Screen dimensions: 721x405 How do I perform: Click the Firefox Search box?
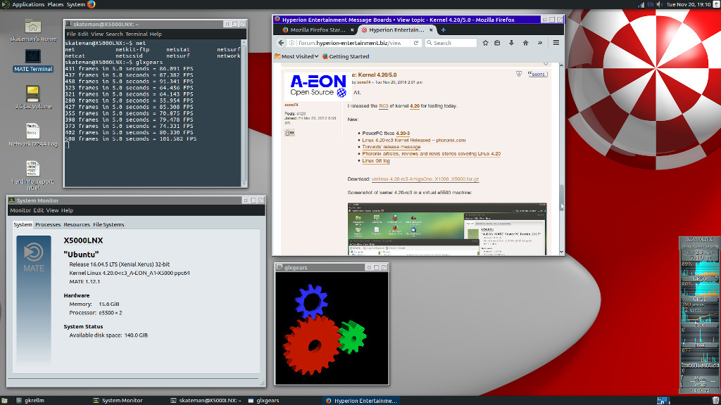click(x=451, y=43)
